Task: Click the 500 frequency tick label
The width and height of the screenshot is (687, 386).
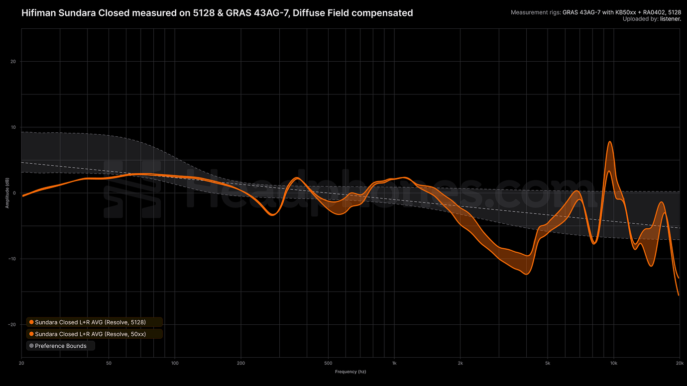Action: click(x=328, y=363)
